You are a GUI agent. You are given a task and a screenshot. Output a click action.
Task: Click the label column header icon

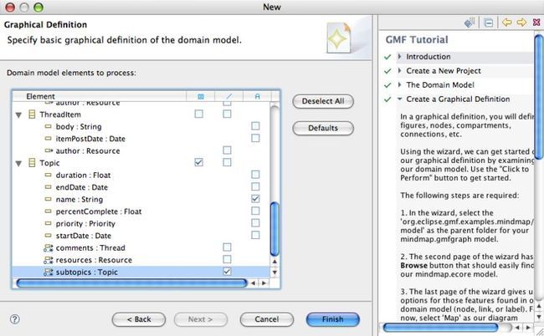pos(257,97)
